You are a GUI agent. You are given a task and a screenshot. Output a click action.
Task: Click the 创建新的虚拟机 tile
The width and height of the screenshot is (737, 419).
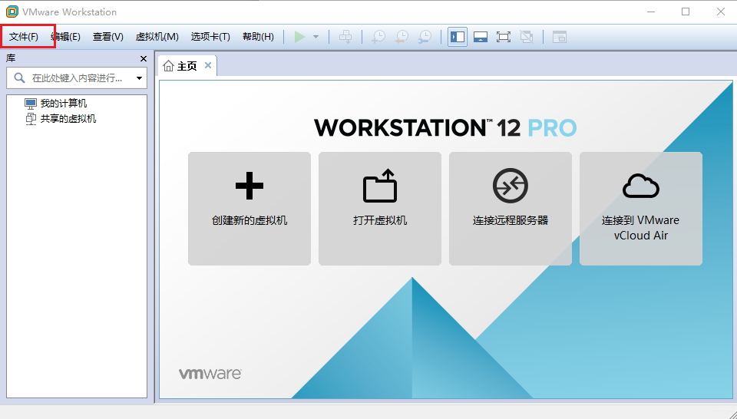click(x=250, y=209)
